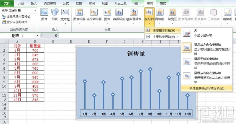Select cell B1 containing 销售量
The height and width of the screenshot is (124, 236).
tap(35, 46)
